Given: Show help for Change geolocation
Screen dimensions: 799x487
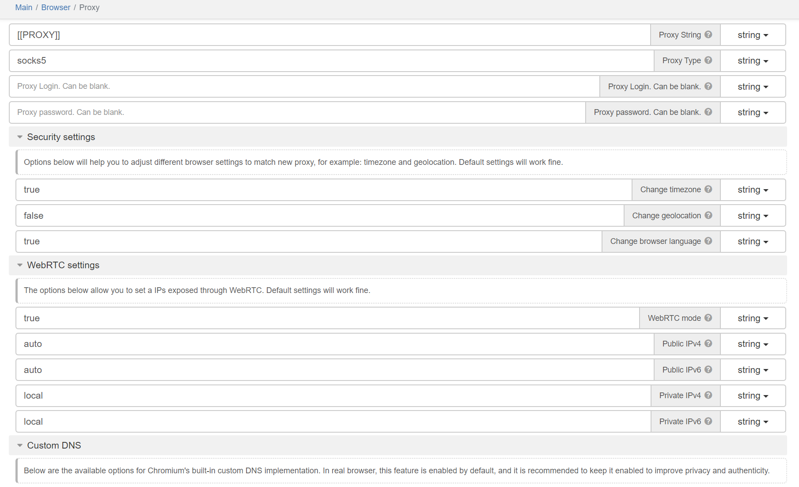Looking at the screenshot, I should (x=708, y=215).
